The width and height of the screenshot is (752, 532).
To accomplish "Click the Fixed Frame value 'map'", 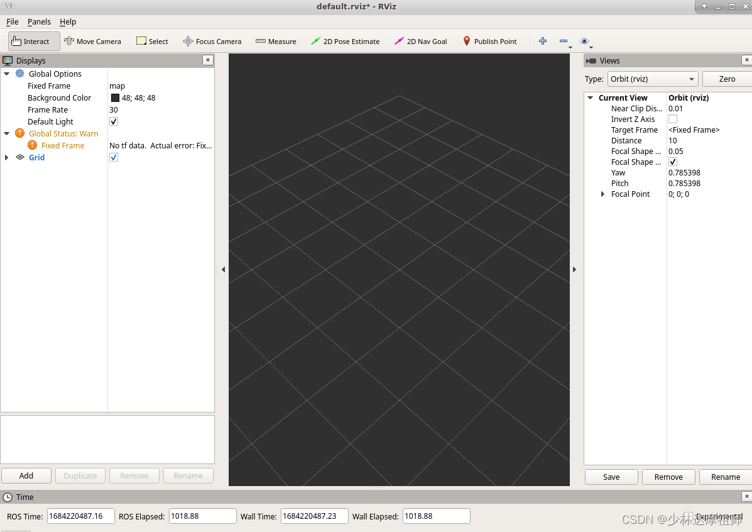I will [x=117, y=86].
